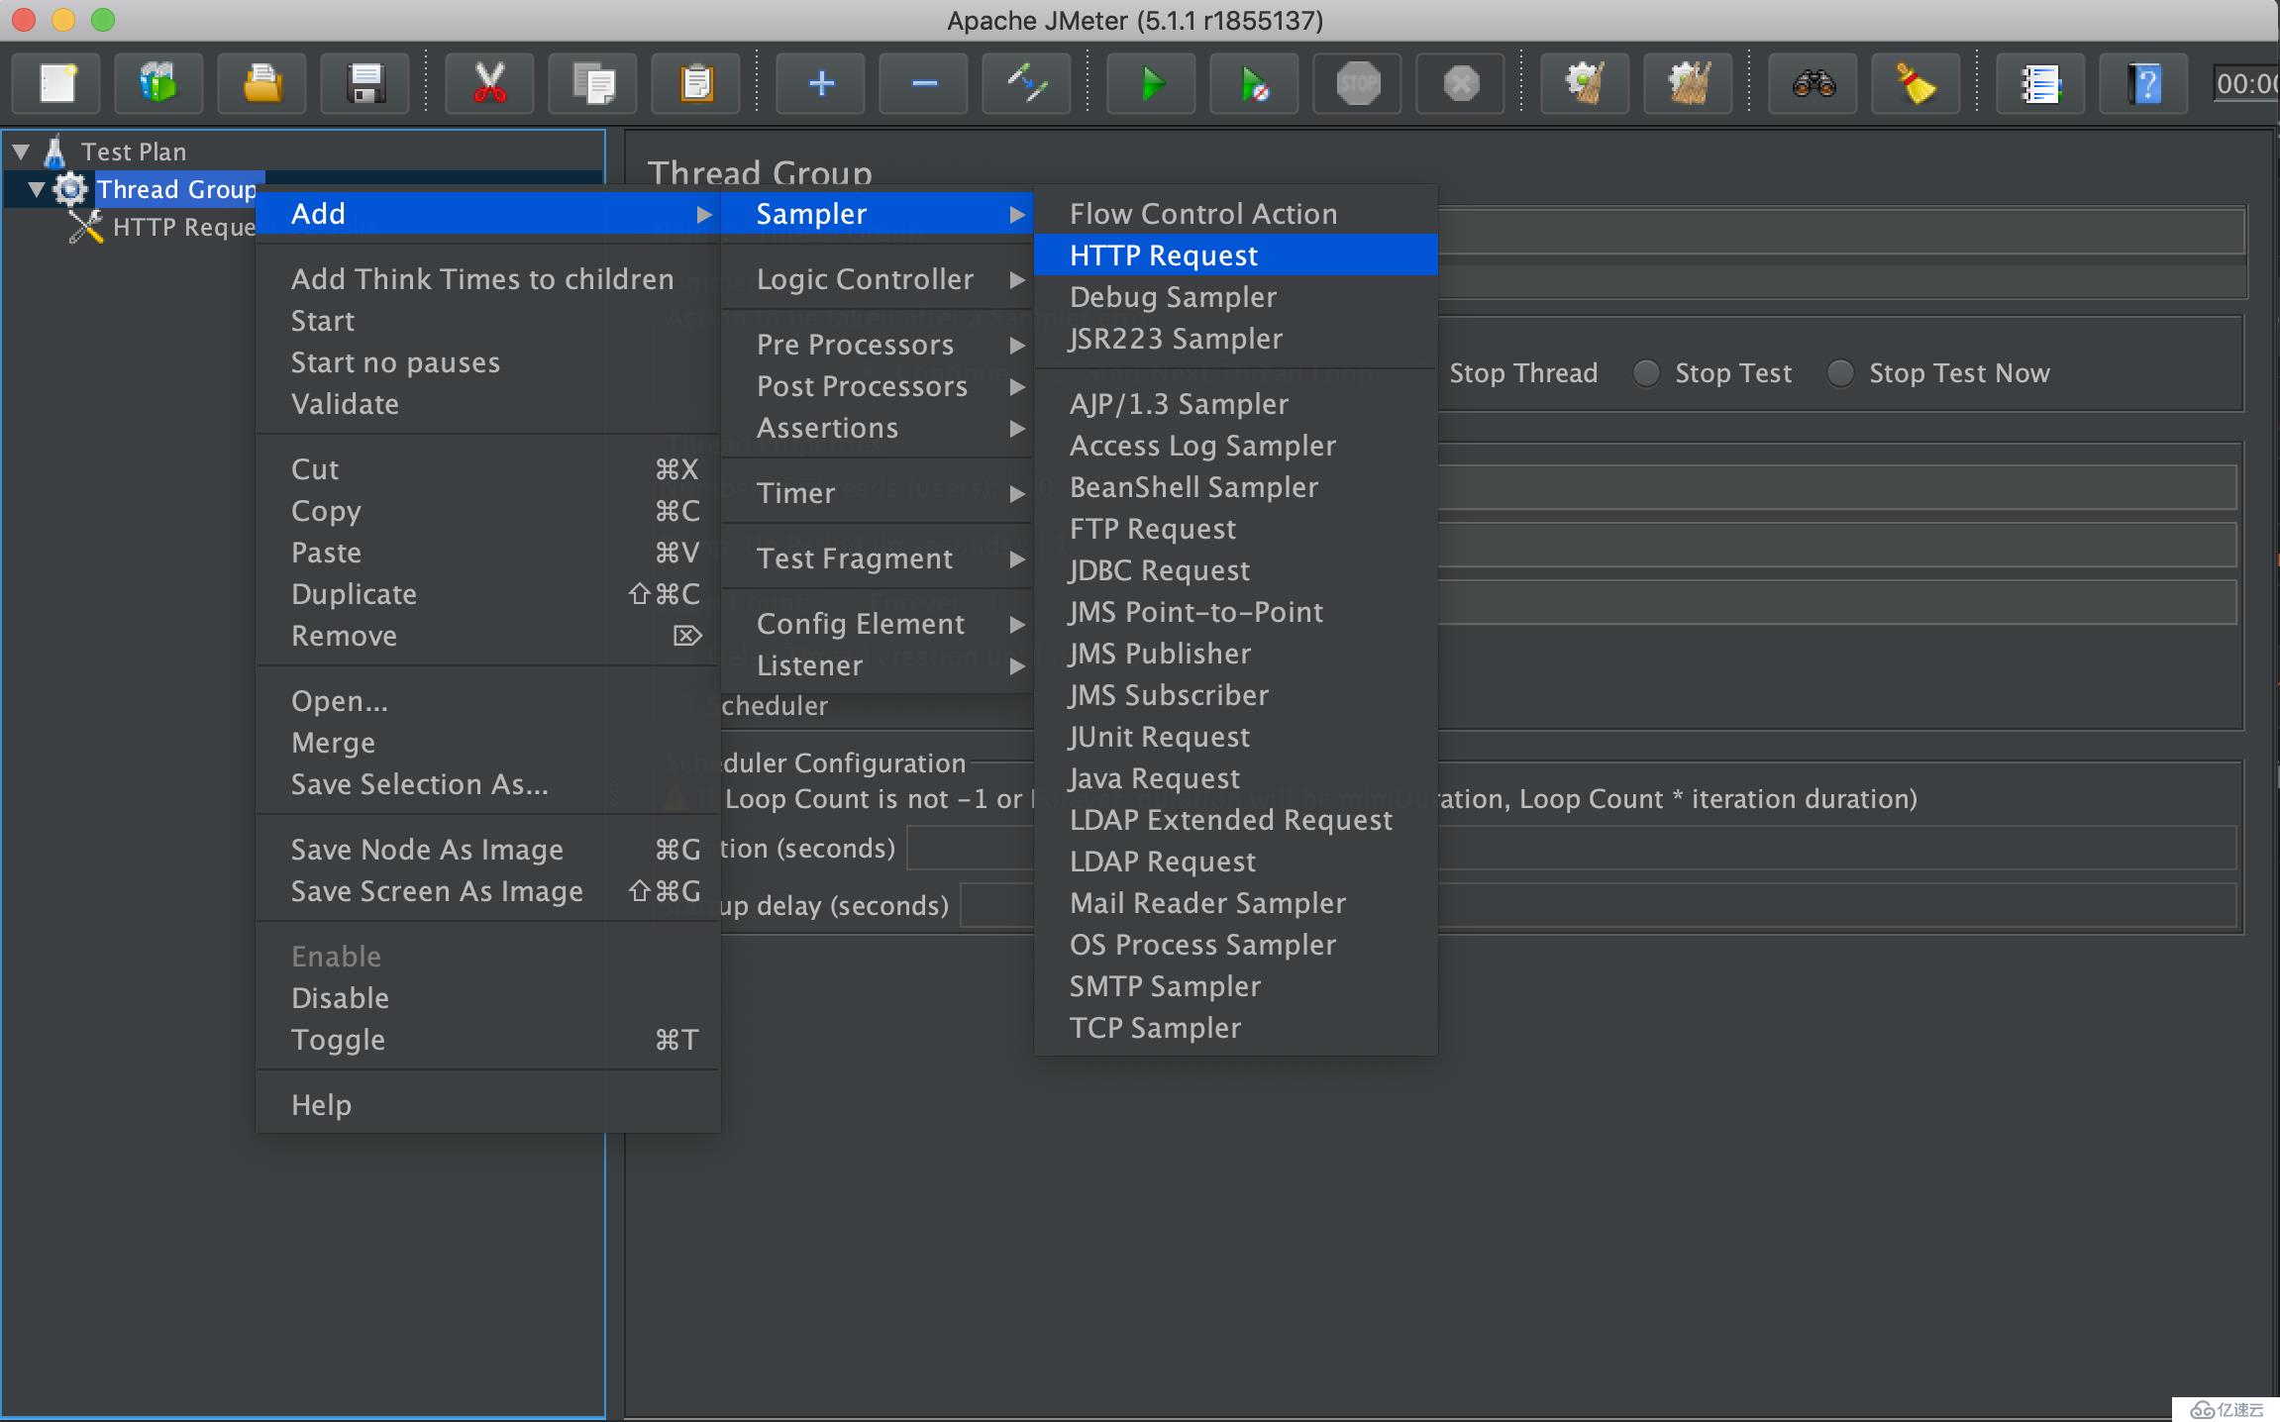Click the HTTP Request dropper icon in tree
This screenshot has height=1422, width=2280.
[86, 227]
